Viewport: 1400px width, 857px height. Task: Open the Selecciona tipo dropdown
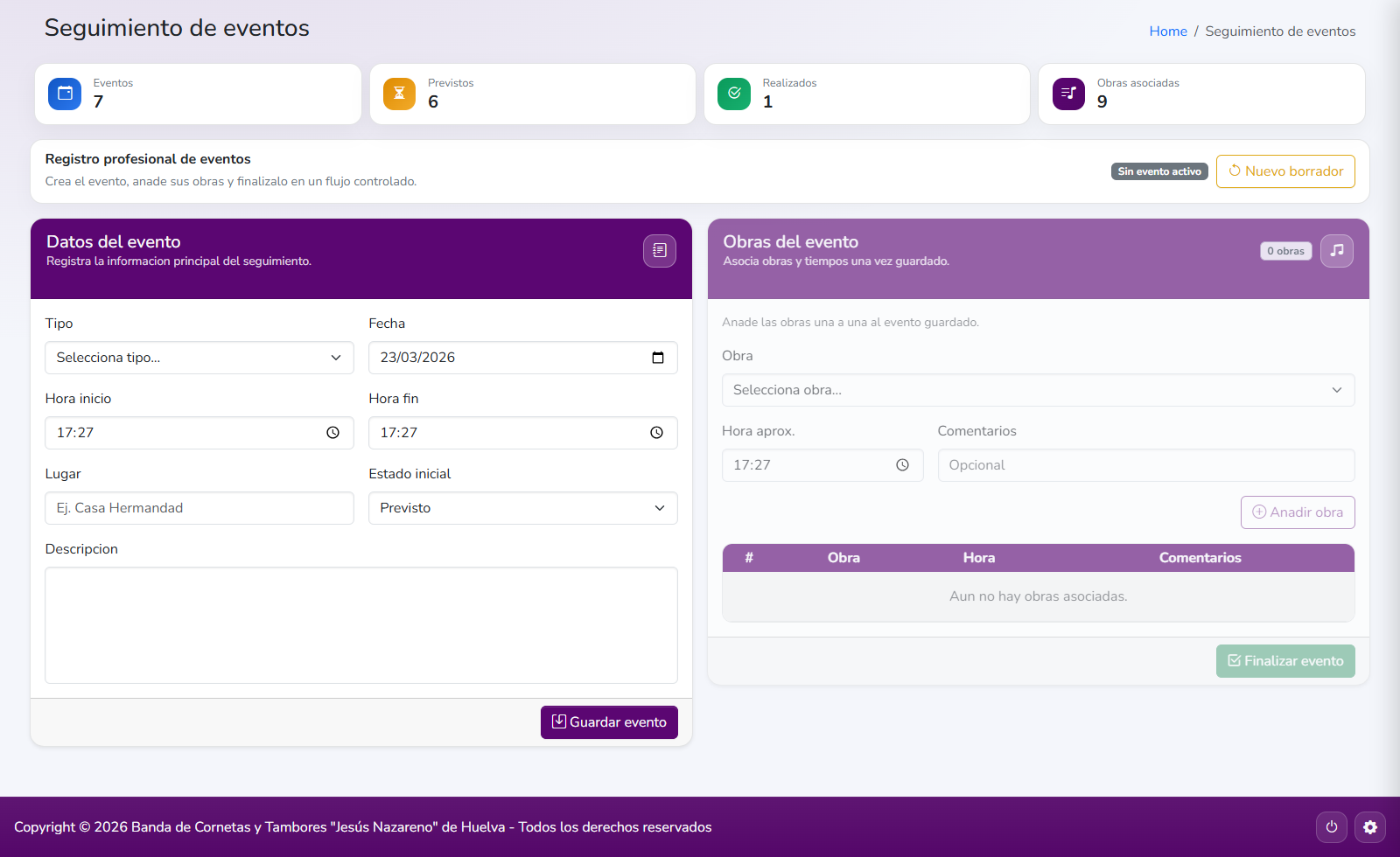click(x=199, y=357)
